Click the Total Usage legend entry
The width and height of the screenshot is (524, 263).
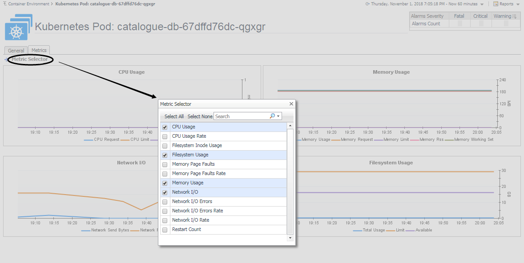click(369, 230)
